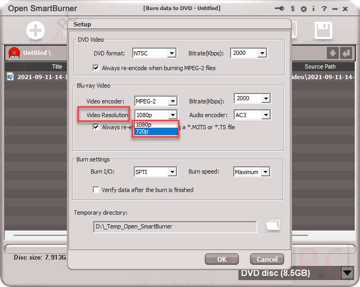The width and height of the screenshot is (360, 287).
Task: Click the save project floppy icon
Action: tap(323, 30)
